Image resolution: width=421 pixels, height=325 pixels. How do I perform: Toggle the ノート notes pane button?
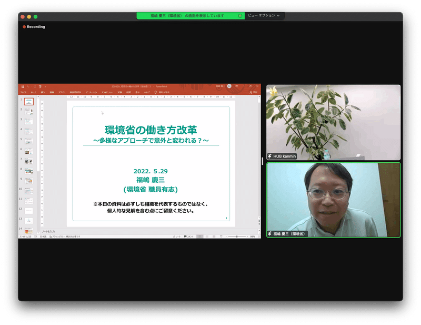177,237
